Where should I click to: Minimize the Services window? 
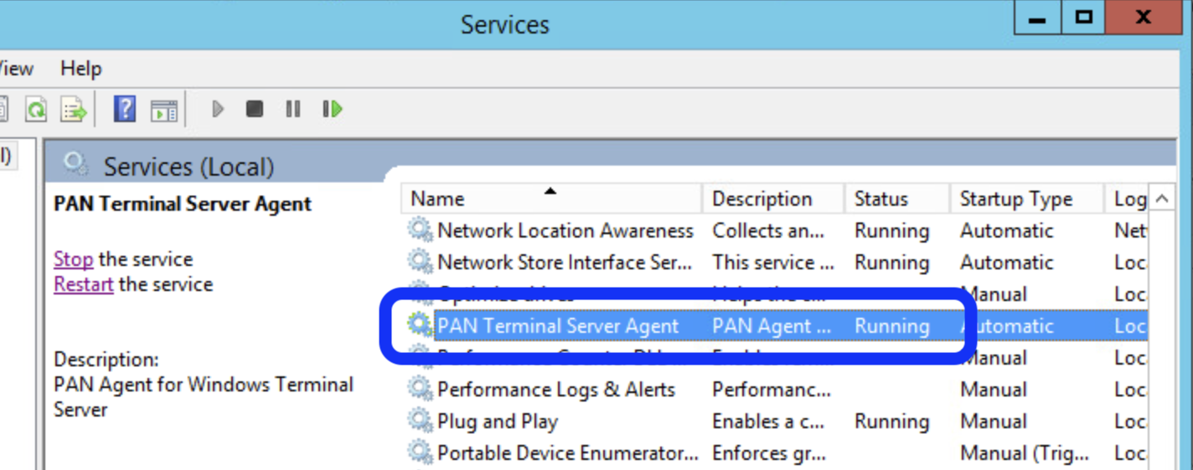pos(1037,17)
